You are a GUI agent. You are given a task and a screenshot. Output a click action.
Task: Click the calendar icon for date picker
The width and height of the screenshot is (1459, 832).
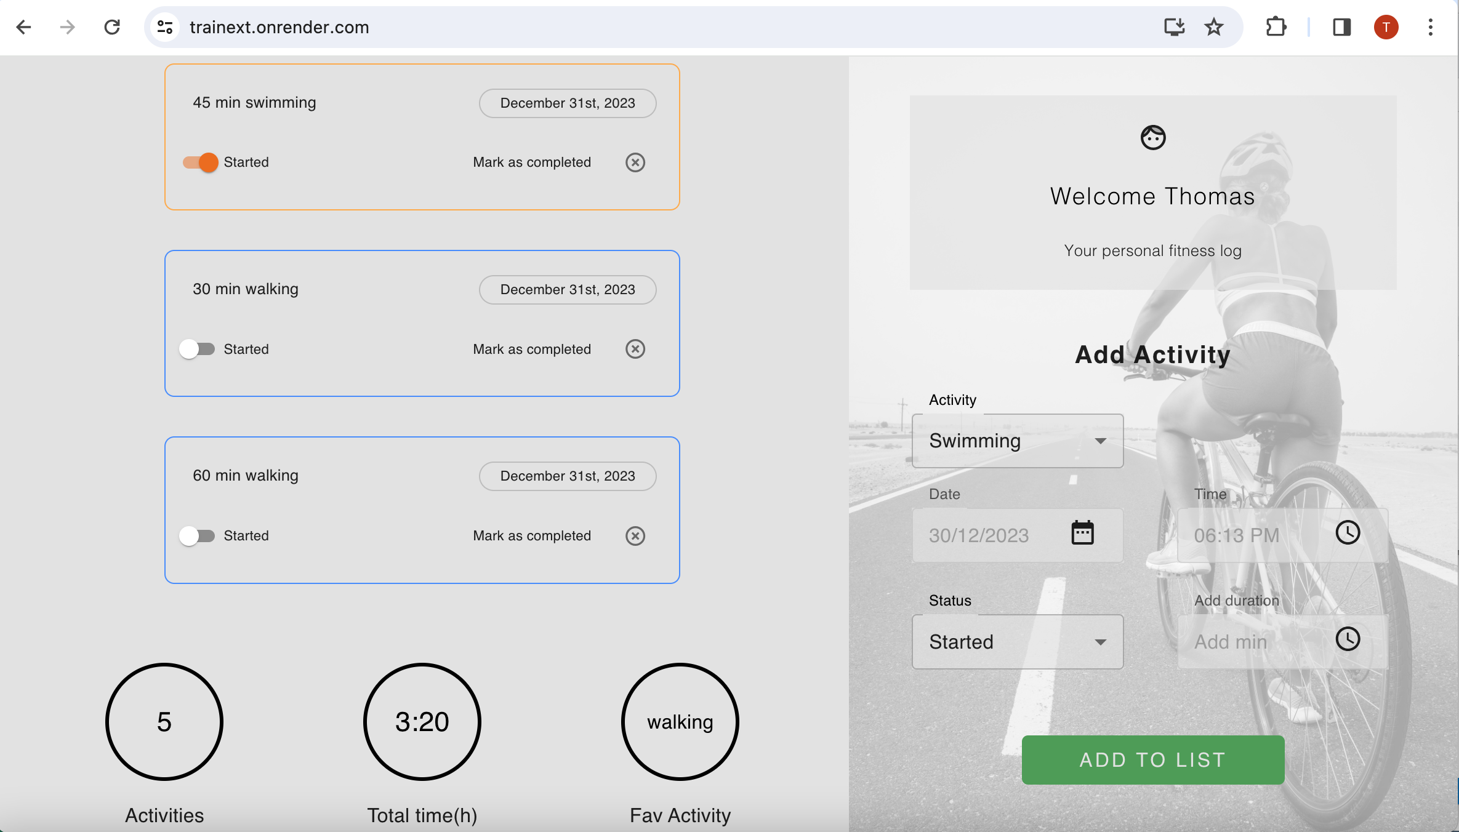point(1082,534)
